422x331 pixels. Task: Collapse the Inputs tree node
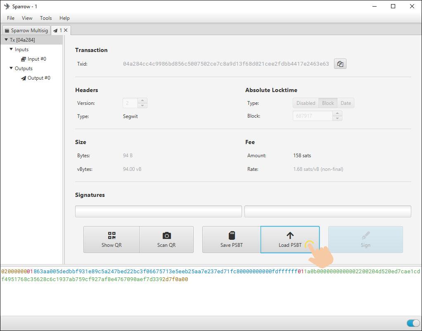[11, 50]
